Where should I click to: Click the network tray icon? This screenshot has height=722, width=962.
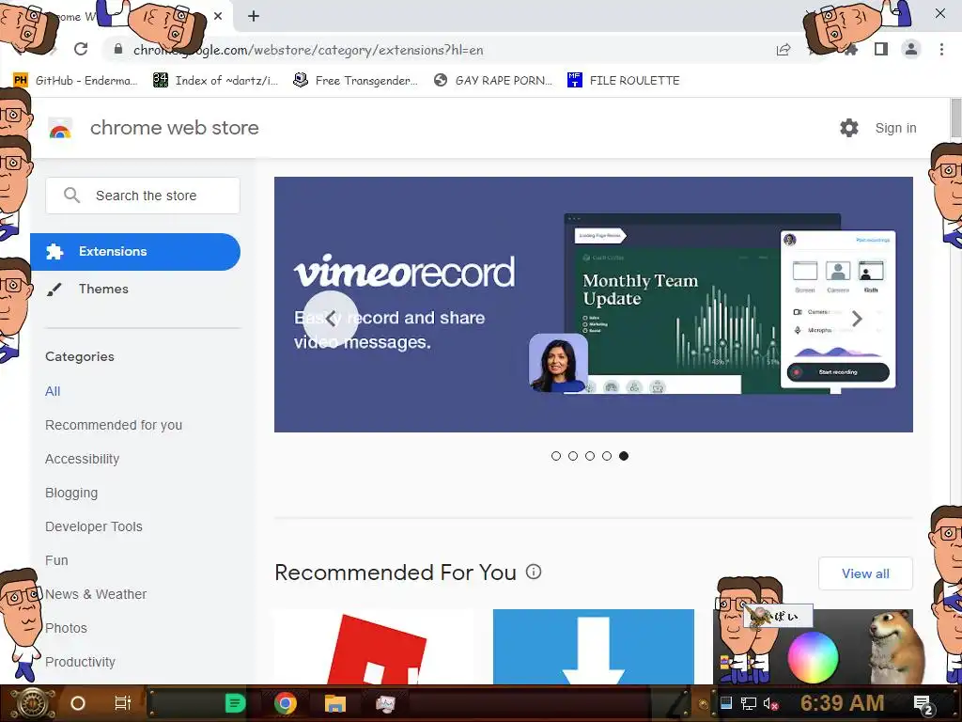pos(749,703)
